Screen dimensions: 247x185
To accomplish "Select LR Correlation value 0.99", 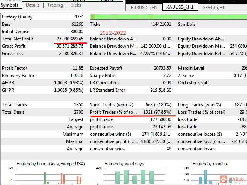I will point(167,83).
